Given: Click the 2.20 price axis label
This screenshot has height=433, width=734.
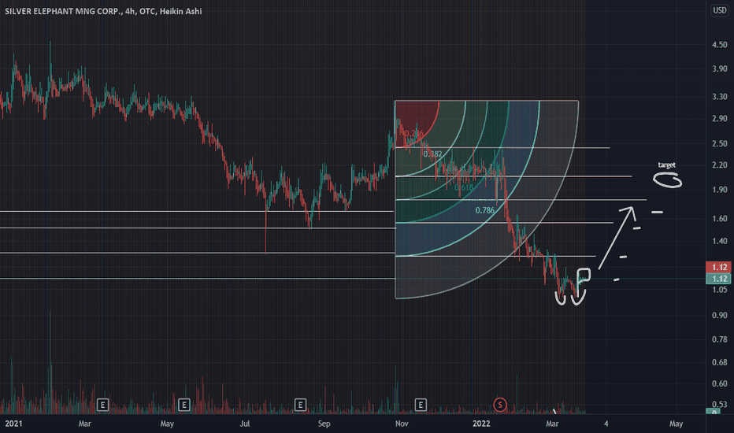Looking at the screenshot, I should pyautogui.click(x=720, y=165).
